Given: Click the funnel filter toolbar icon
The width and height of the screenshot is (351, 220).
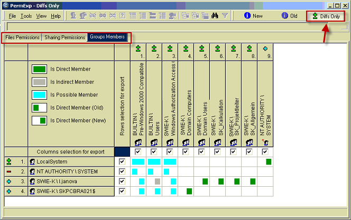Looking at the screenshot, I should [225, 16].
